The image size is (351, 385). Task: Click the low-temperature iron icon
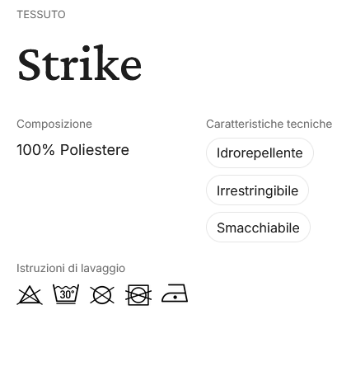[x=175, y=293]
